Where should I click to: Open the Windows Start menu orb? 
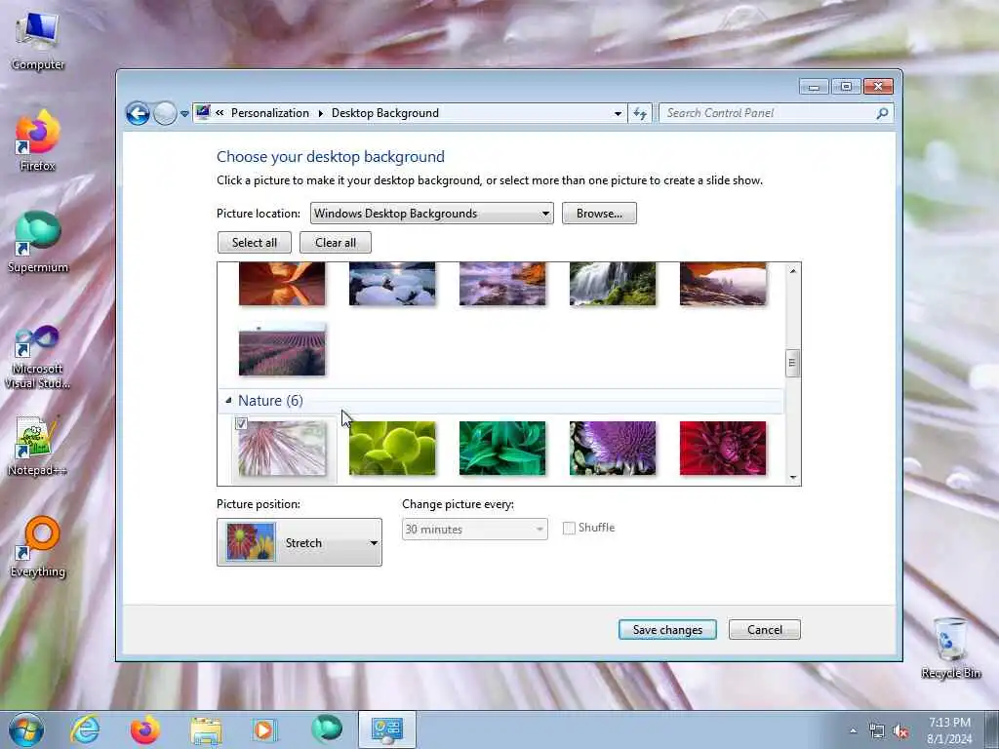pyautogui.click(x=26, y=729)
